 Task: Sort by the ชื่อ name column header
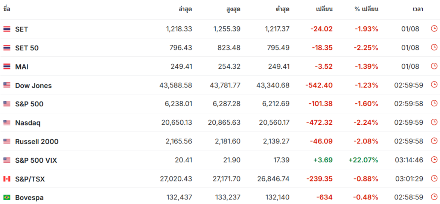[x=7, y=9]
